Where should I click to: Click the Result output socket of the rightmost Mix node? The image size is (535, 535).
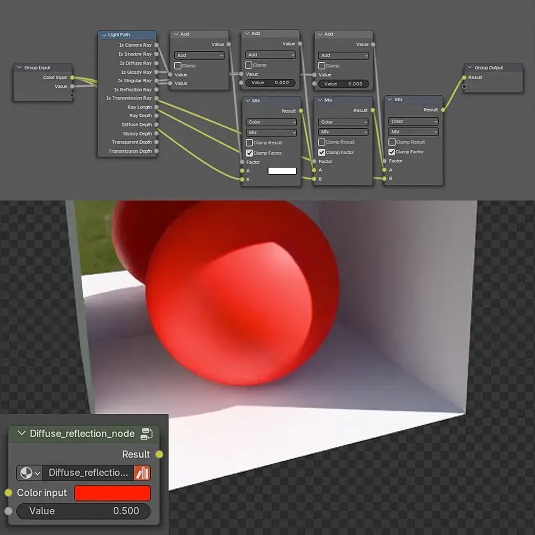(x=443, y=110)
